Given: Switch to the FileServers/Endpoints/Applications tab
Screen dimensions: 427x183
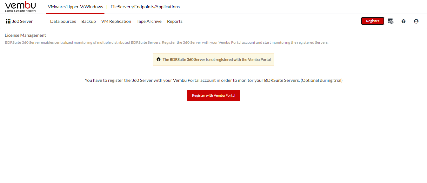Looking at the screenshot, I should click(x=145, y=7).
